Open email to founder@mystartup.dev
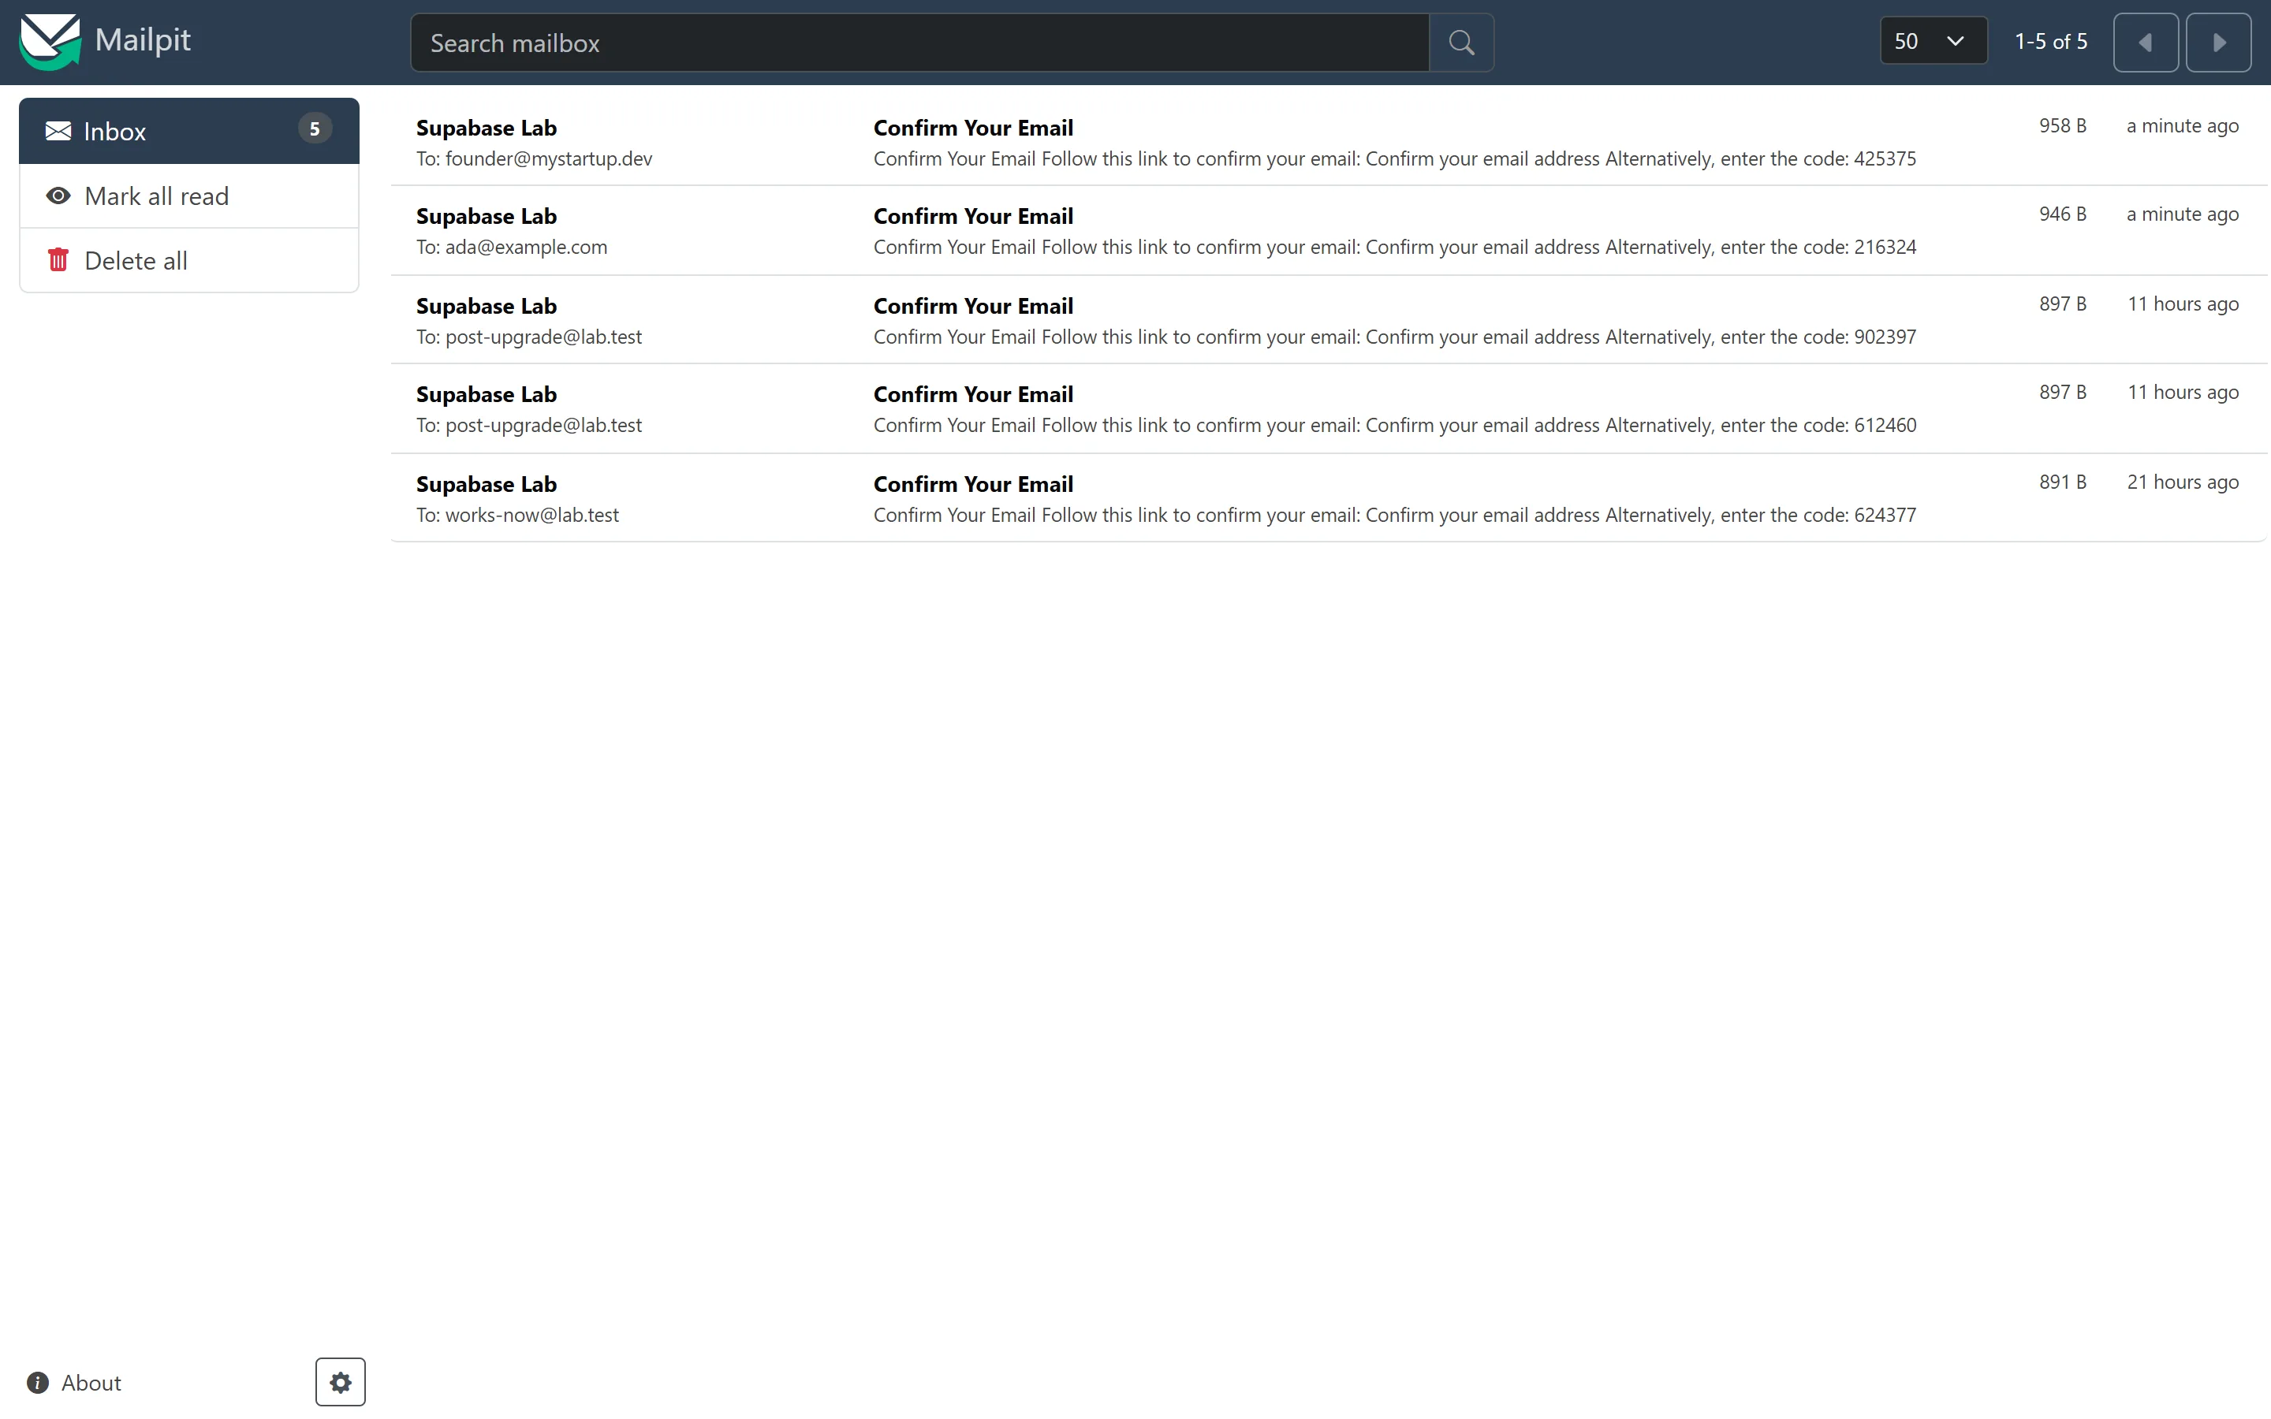This screenshot has width=2271, height=1419. (x=1329, y=142)
